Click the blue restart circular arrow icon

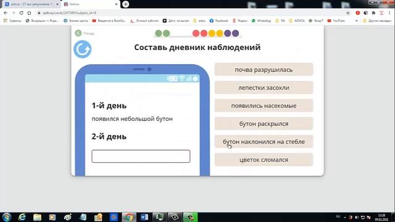82,49
